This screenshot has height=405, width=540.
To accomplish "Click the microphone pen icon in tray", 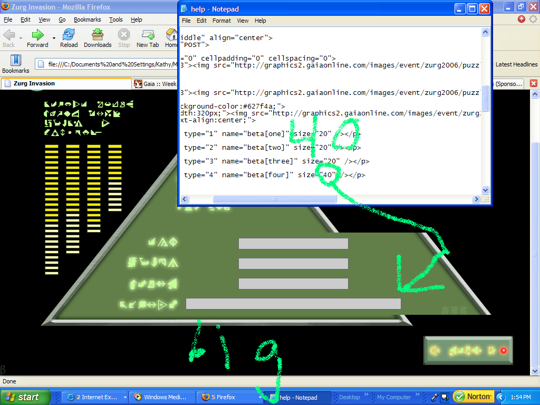I will [435, 398].
